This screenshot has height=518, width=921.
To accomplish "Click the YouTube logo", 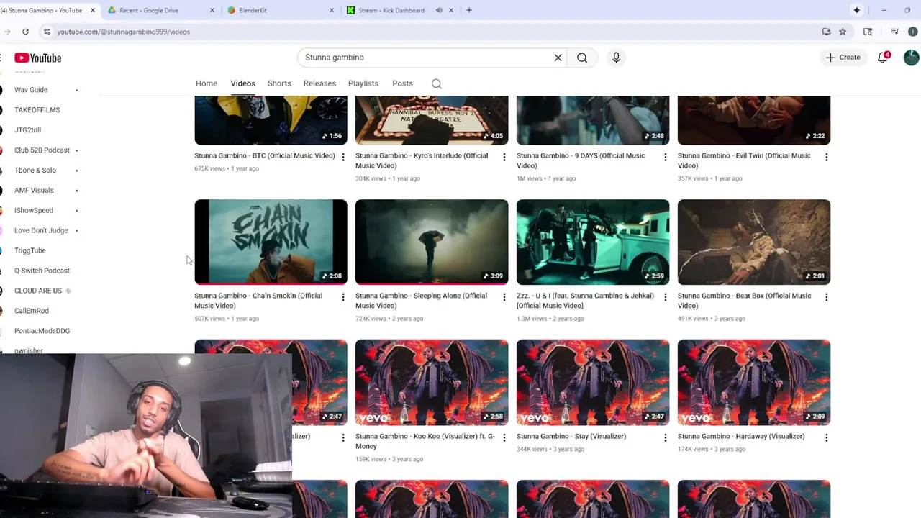I will (37, 58).
